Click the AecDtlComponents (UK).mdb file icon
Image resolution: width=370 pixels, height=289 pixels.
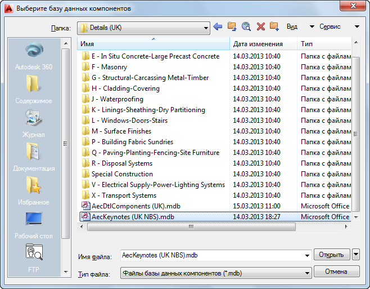click(x=85, y=206)
